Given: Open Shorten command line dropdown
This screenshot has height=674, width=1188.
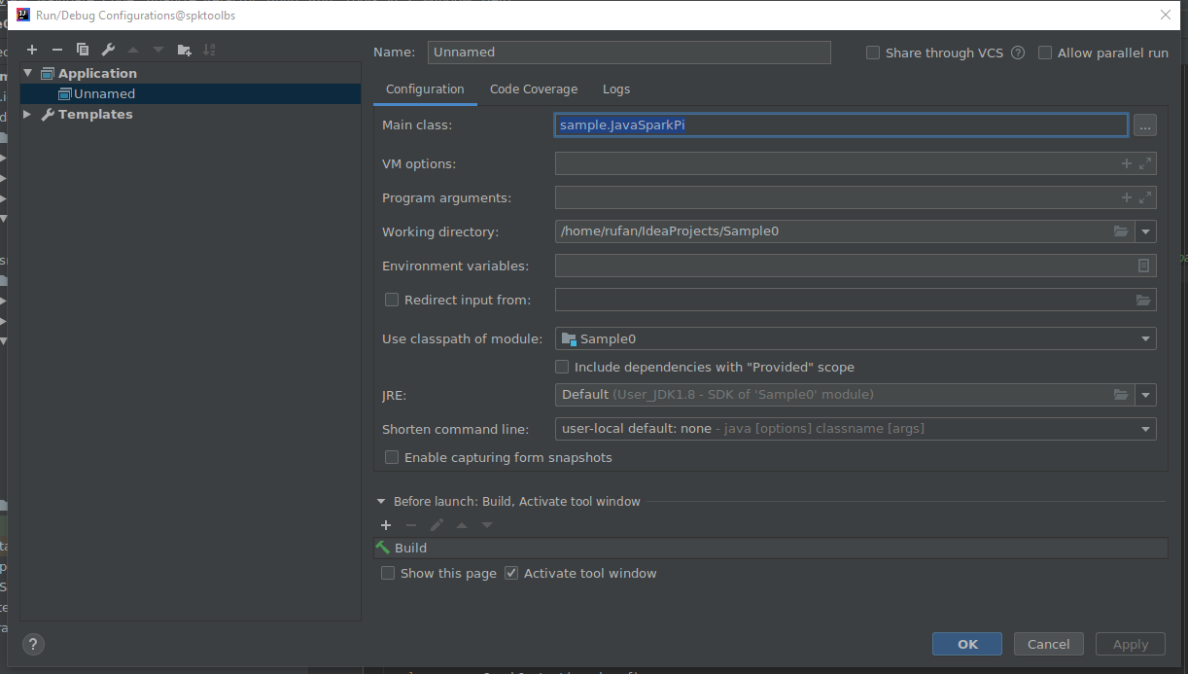Looking at the screenshot, I should pos(1145,429).
